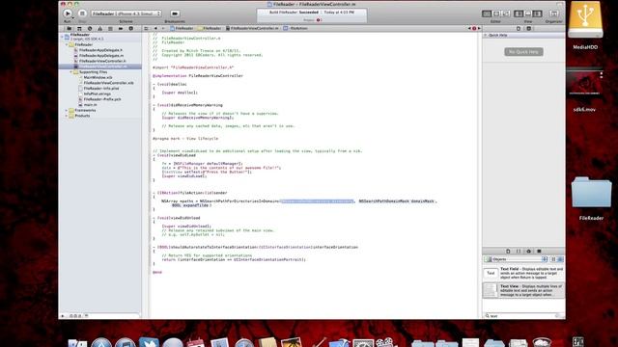
Task: Jump to next issue arrow
Action: click(x=479, y=28)
